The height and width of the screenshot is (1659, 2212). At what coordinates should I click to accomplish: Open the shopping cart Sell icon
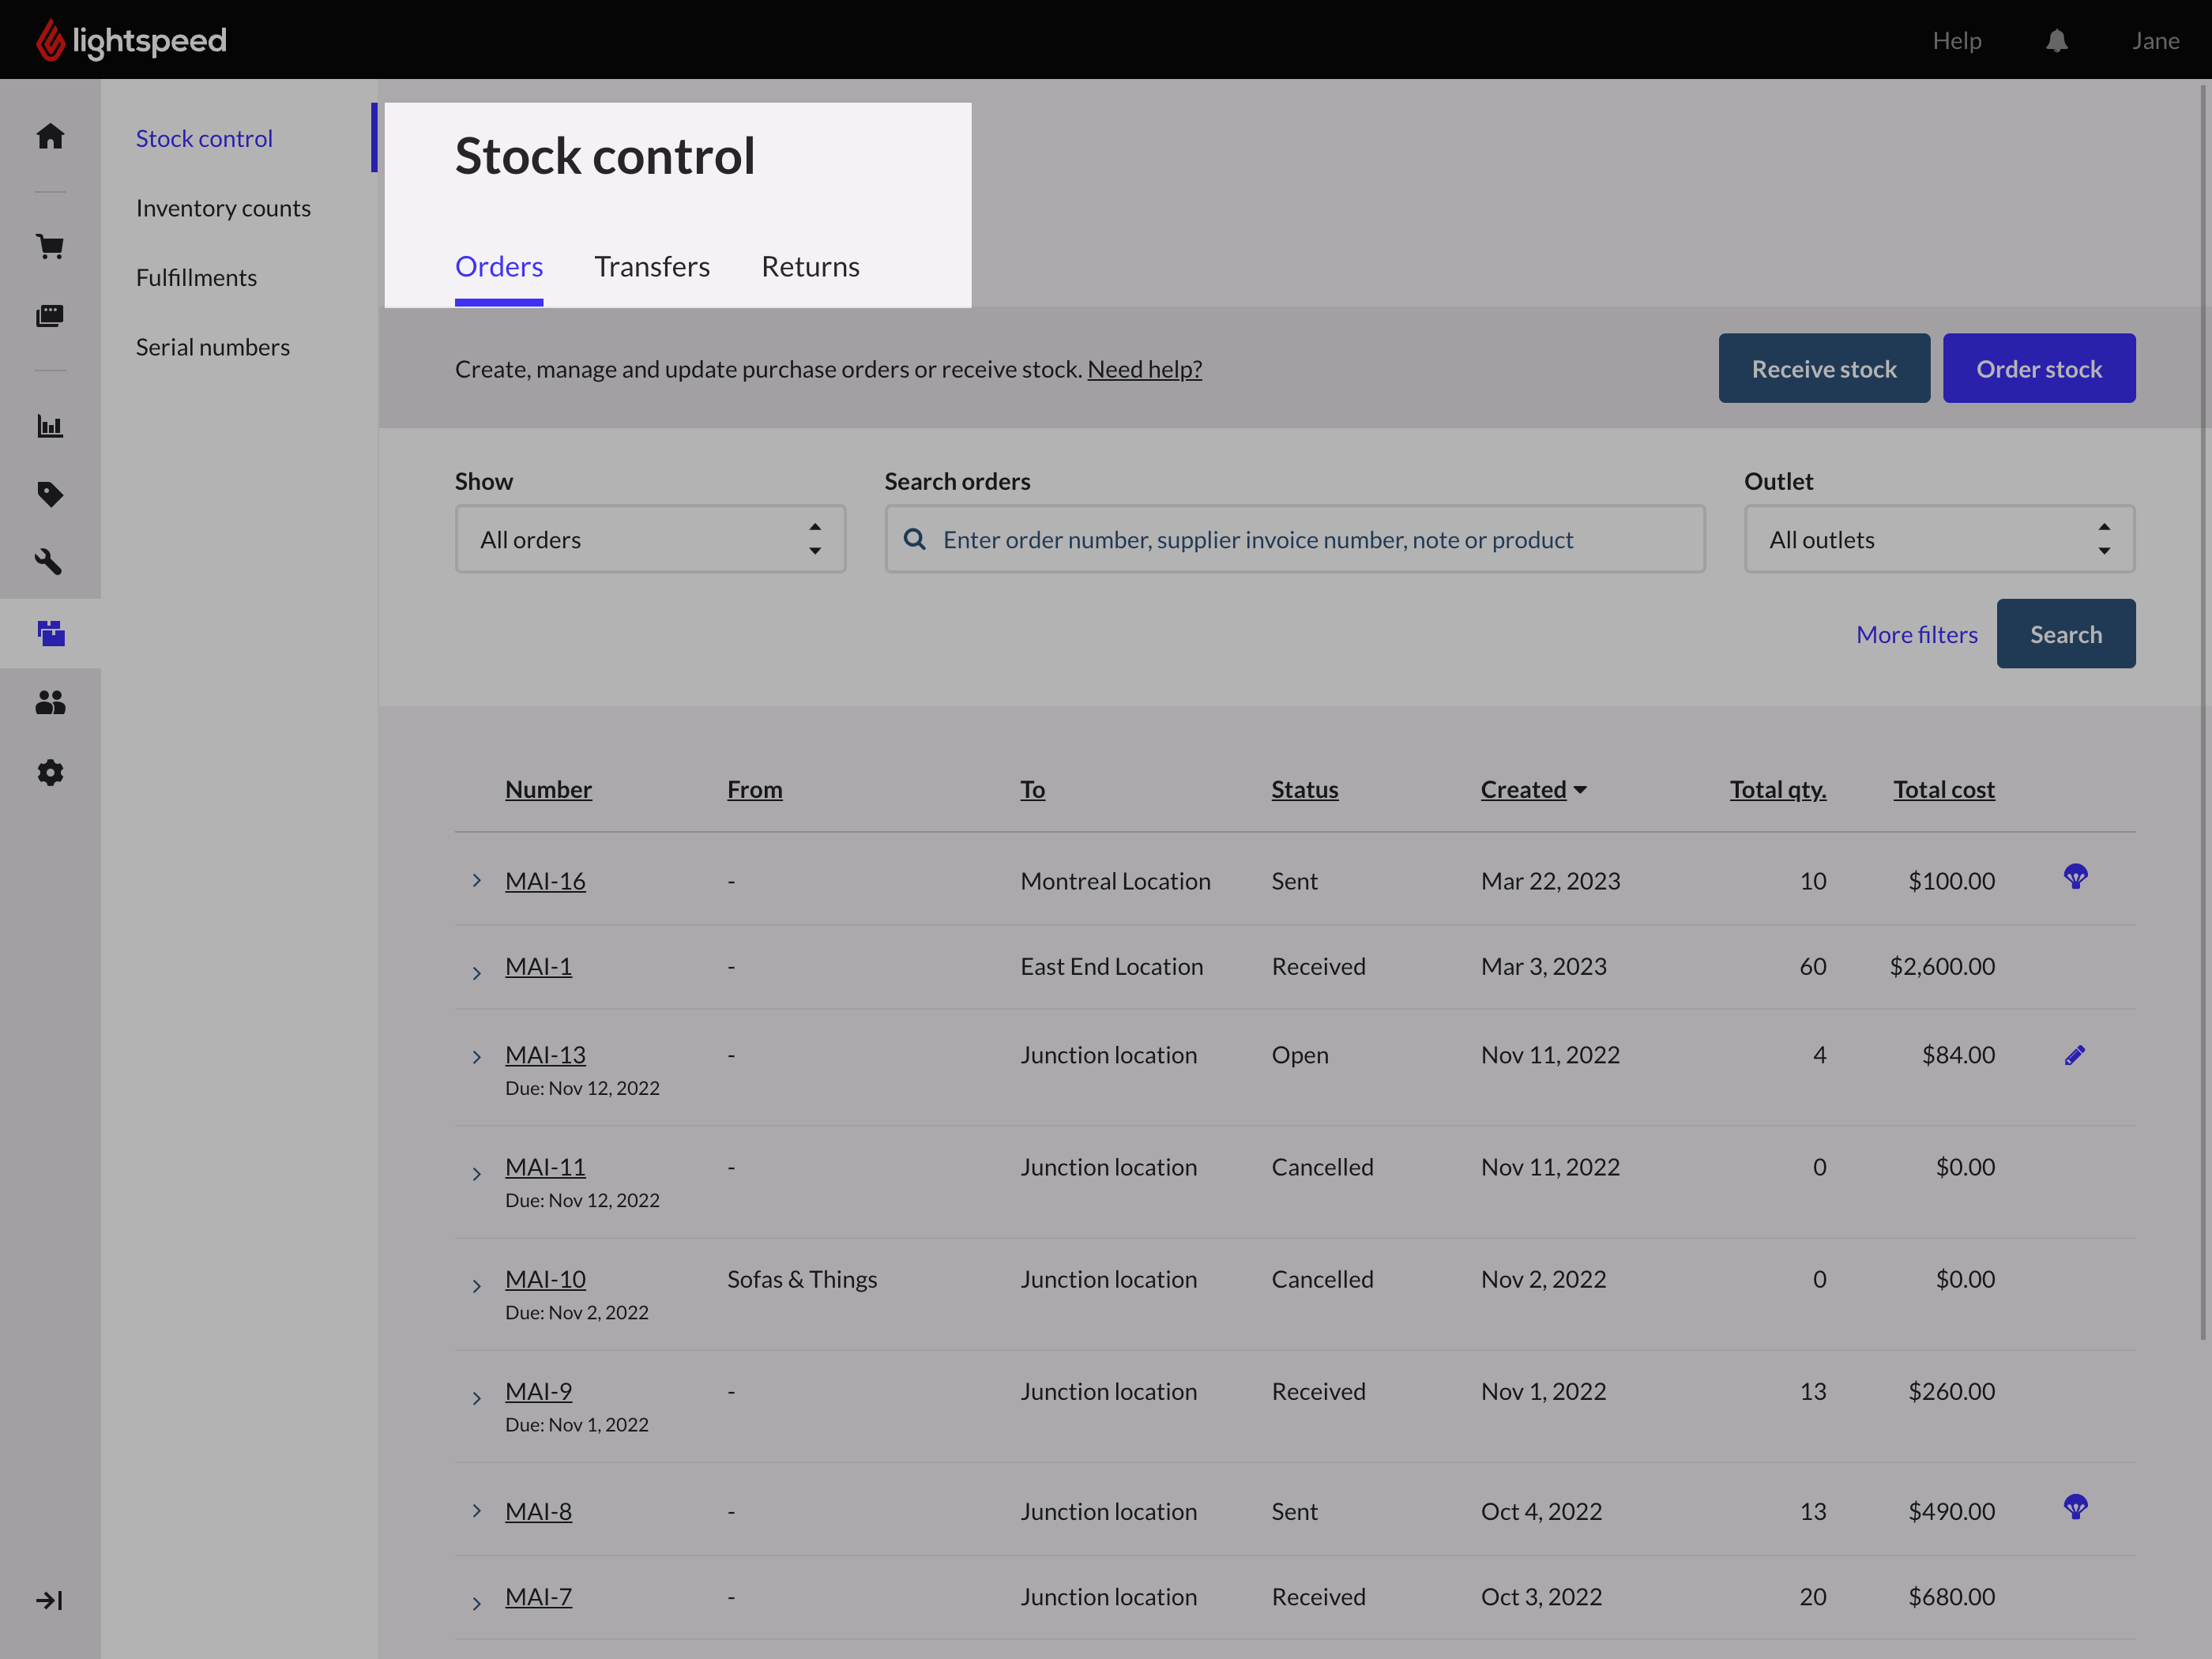pyautogui.click(x=50, y=246)
